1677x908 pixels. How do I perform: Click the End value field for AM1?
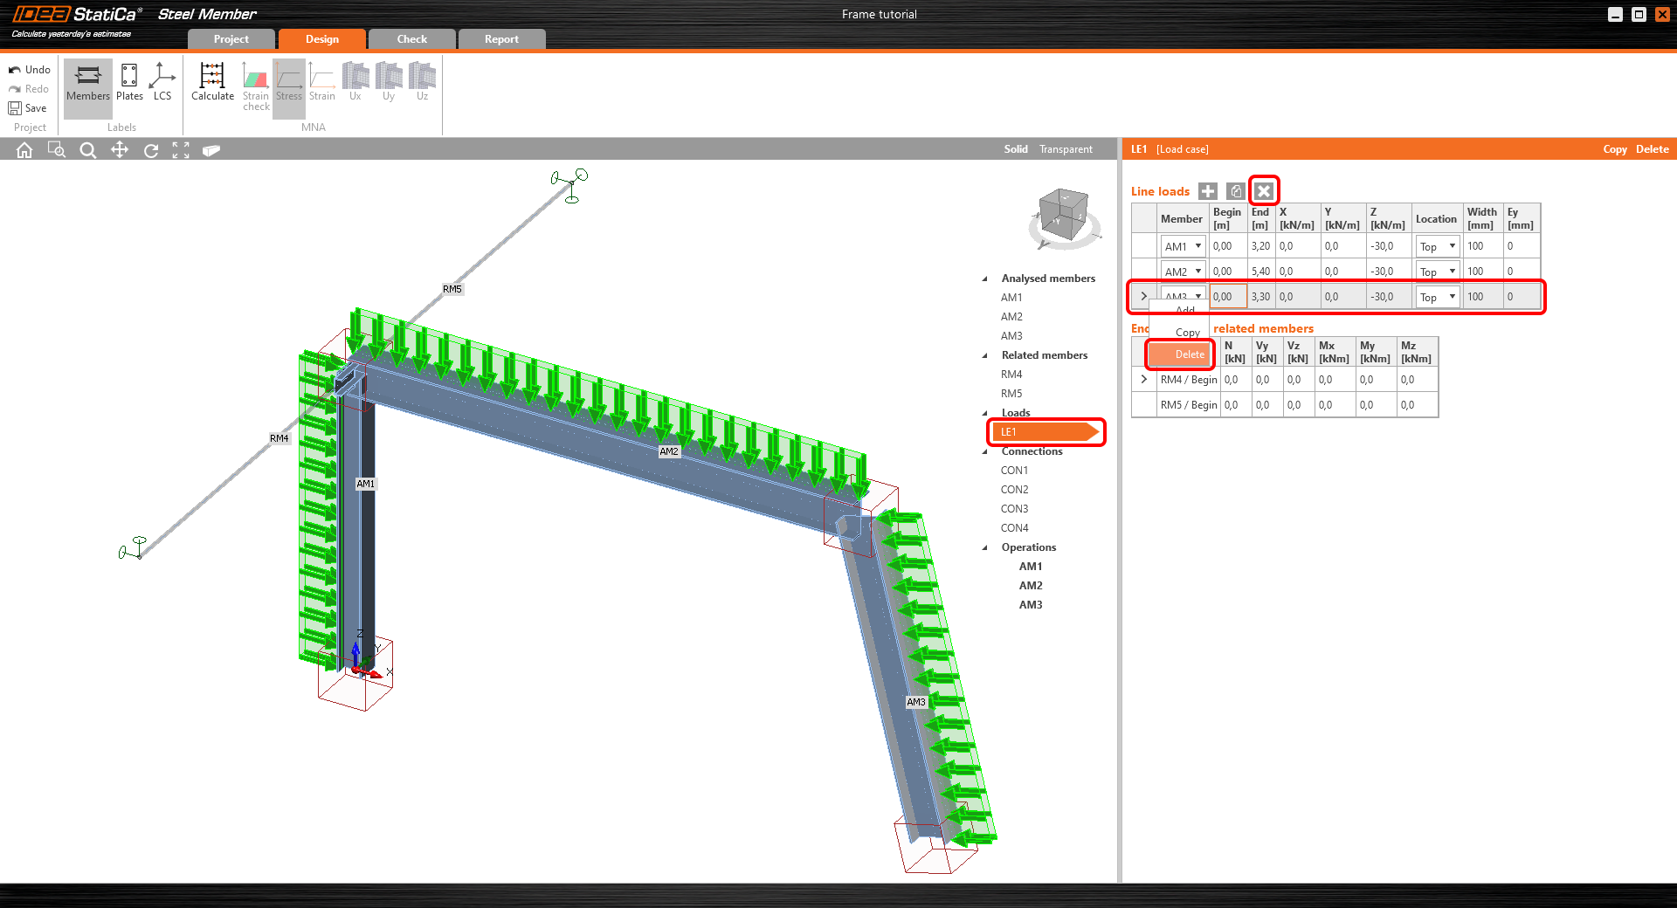pyautogui.click(x=1260, y=246)
